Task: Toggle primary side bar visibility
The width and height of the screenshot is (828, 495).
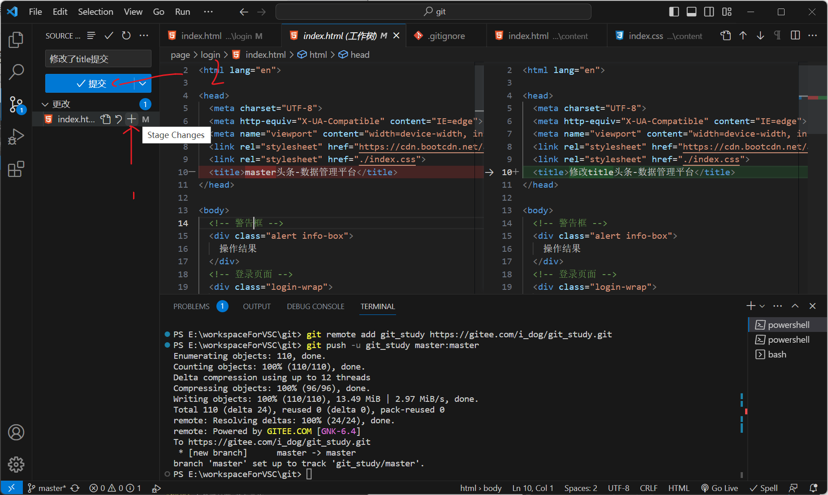Action: tap(674, 12)
